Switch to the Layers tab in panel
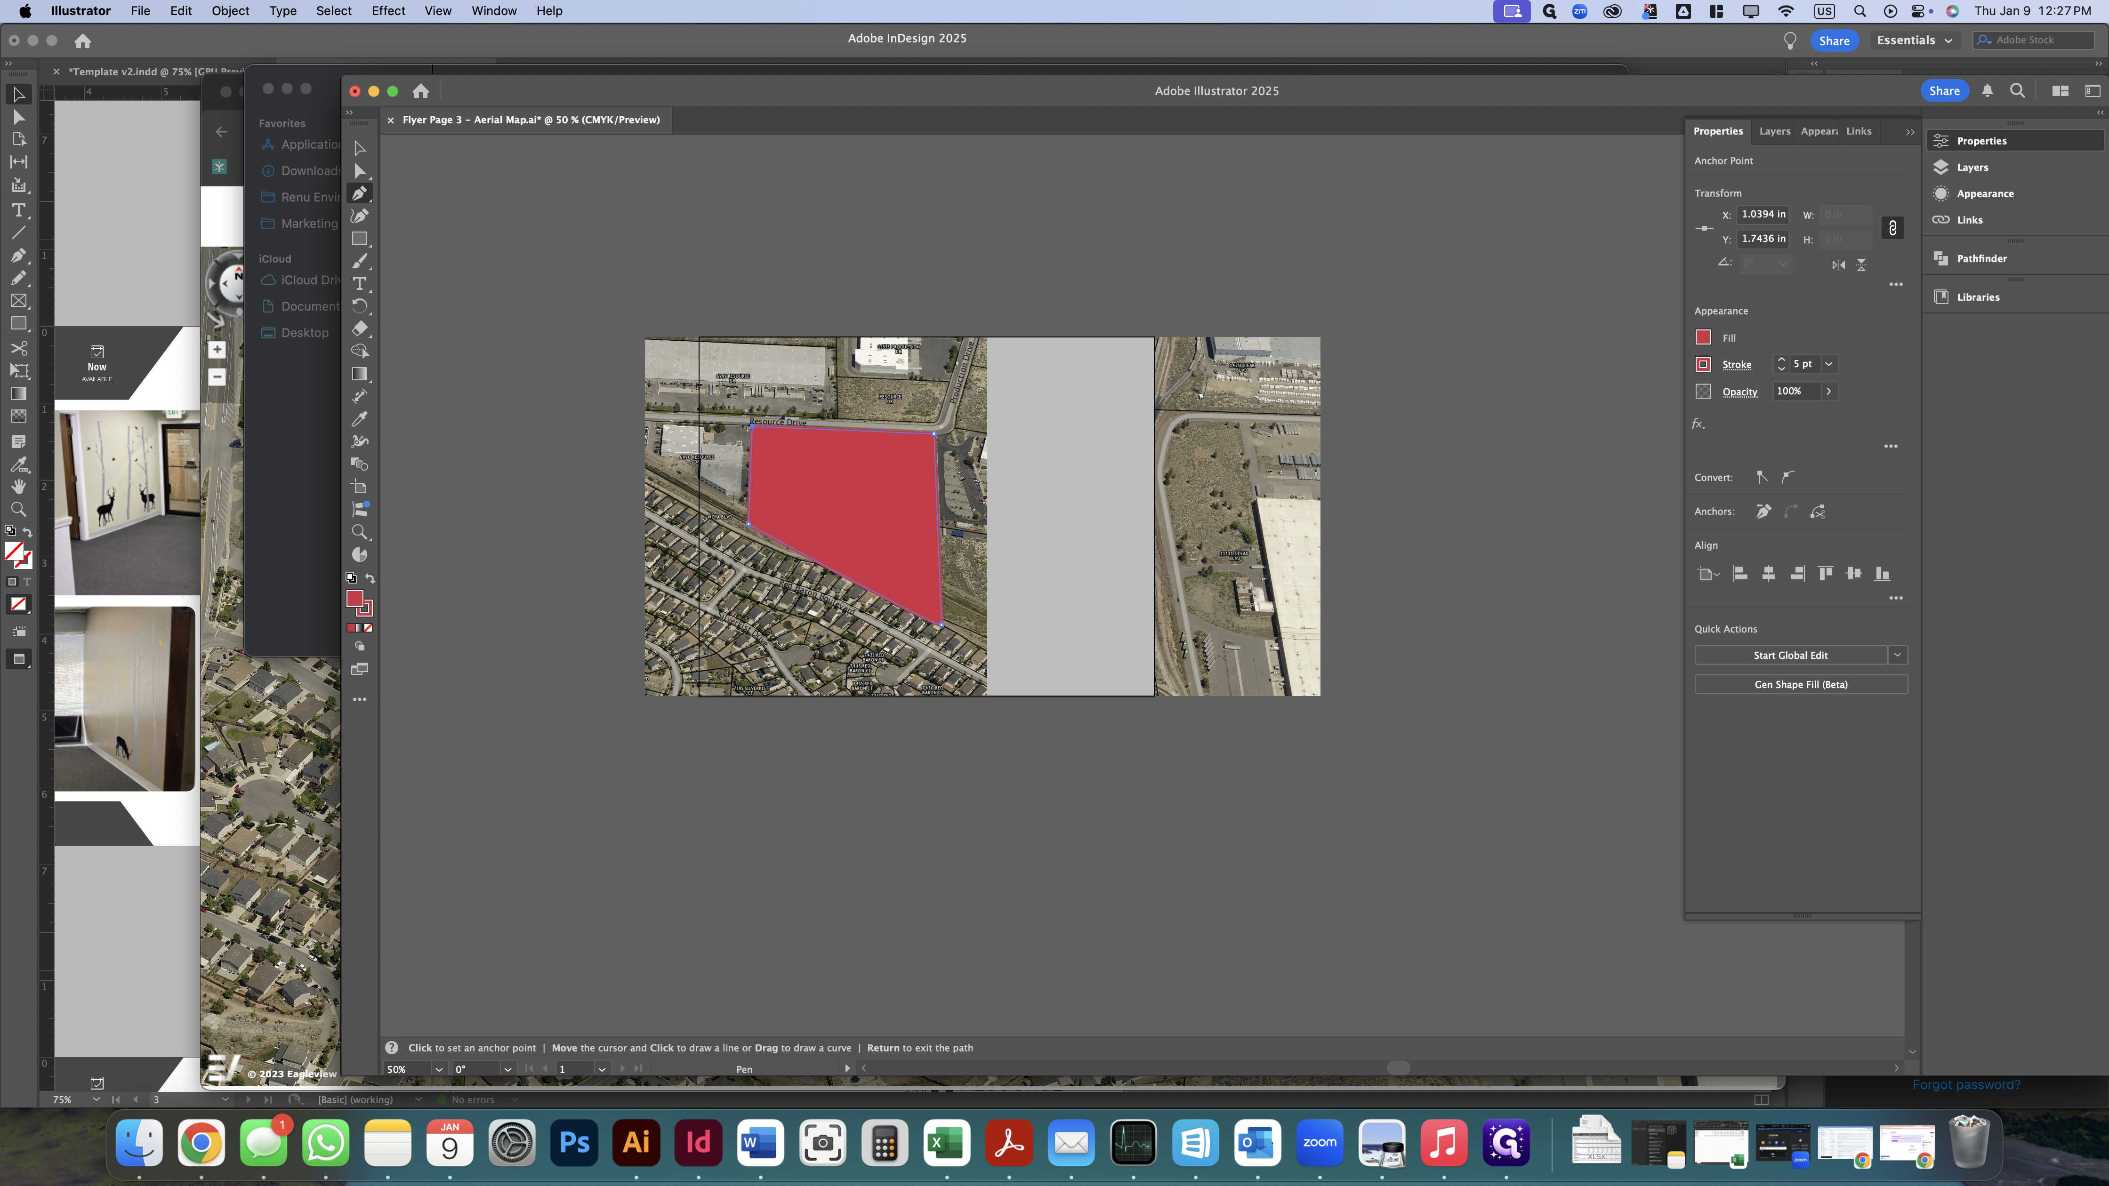The width and height of the screenshot is (2109, 1186). pyautogui.click(x=1774, y=131)
